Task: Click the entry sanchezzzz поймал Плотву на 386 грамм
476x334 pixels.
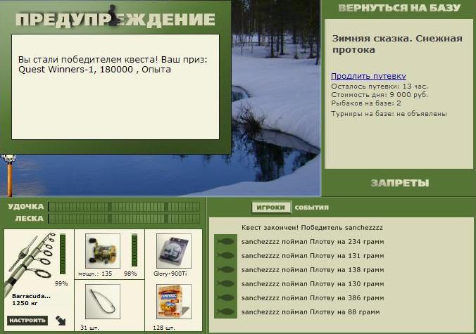Action: pyautogui.click(x=313, y=297)
